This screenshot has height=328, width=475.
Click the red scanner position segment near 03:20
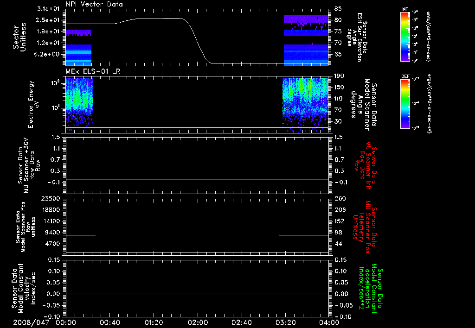point(303,235)
